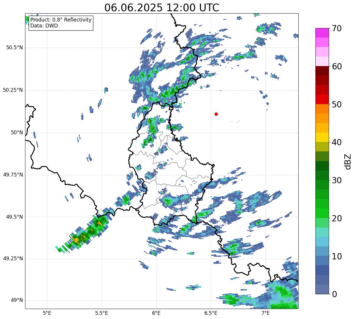Screen dimensions: 355x319
Task: Click the latitude label 49.75°N
Action: tap(13, 175)
